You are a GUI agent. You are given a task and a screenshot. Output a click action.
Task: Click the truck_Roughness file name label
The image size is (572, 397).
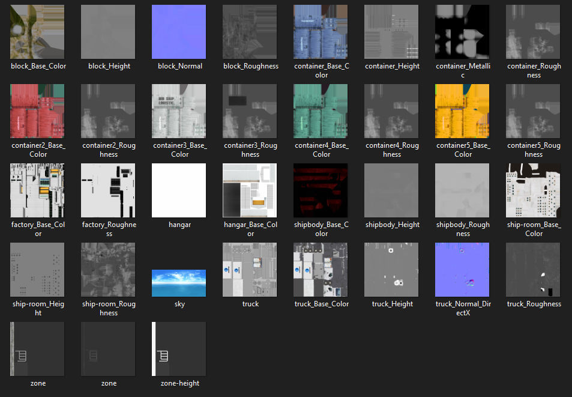(x=534, y=304)
